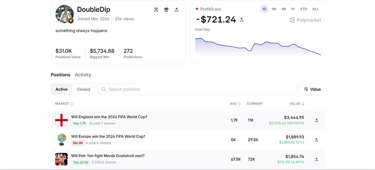Click the '$116.30 (6.69%)' gain
Viewport: 375px width, 170px height.
tap(291, 162)
